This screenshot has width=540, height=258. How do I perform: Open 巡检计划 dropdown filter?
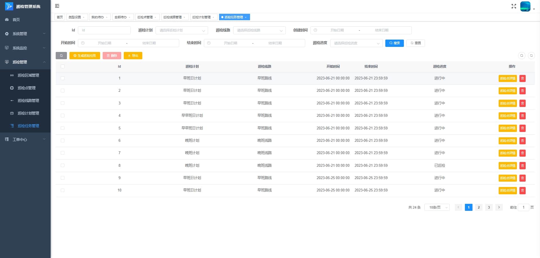point(182,30)
